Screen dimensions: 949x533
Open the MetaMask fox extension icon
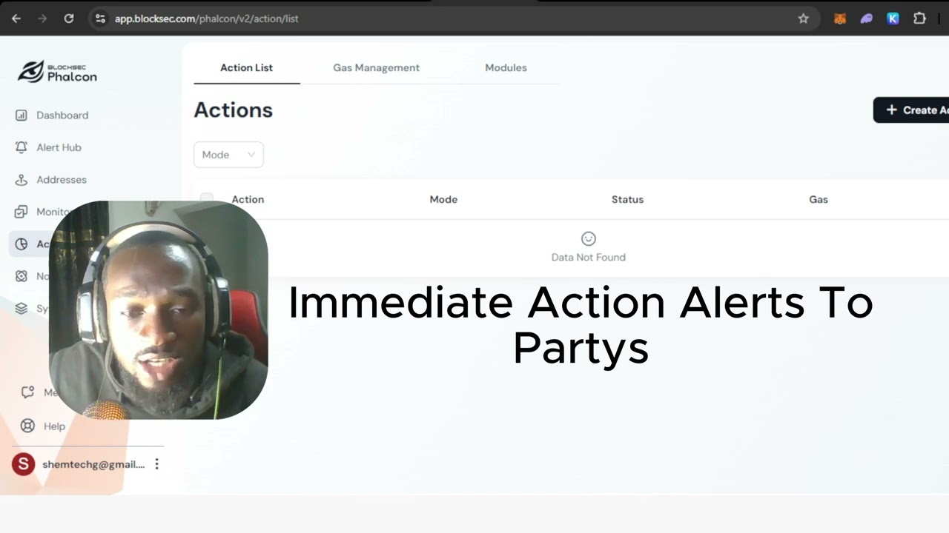pyautogui.click(x=840, y=19)
